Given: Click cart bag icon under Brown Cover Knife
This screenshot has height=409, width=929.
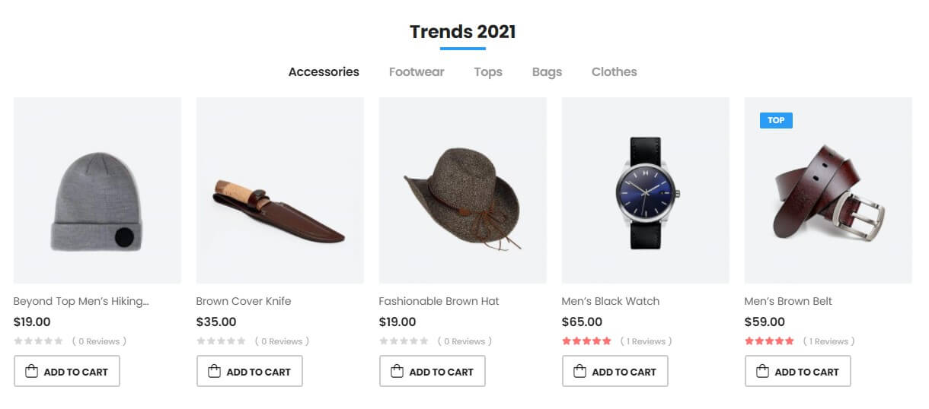Looking at the screenshot, I should (x=214, y=372).
